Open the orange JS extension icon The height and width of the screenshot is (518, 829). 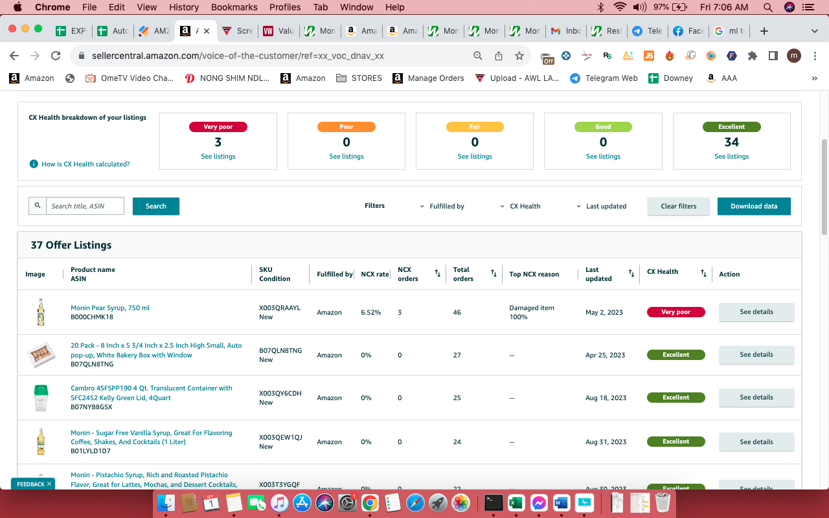(648, 56)
